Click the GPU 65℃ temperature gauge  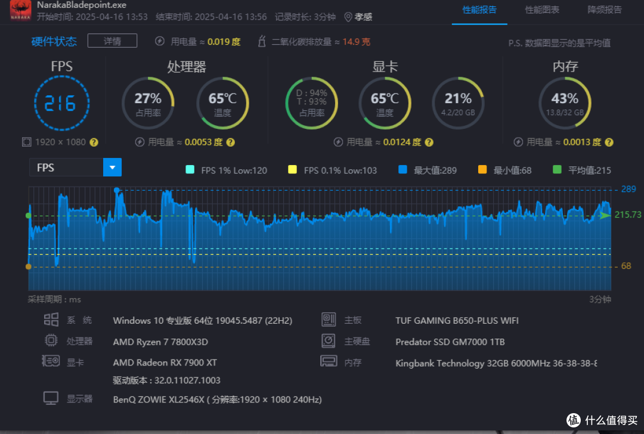click(x=385, y=103)
